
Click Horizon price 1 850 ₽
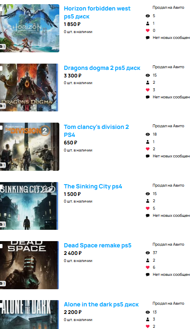72,24
